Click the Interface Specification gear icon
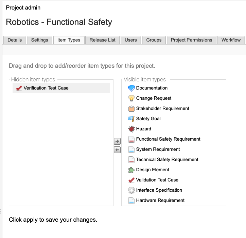The image size is (246, 238). coord(131,190)
